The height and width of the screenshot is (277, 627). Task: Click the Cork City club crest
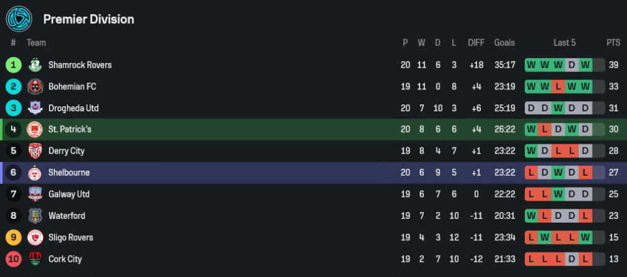pyautogui.click(x=34, y=259)
